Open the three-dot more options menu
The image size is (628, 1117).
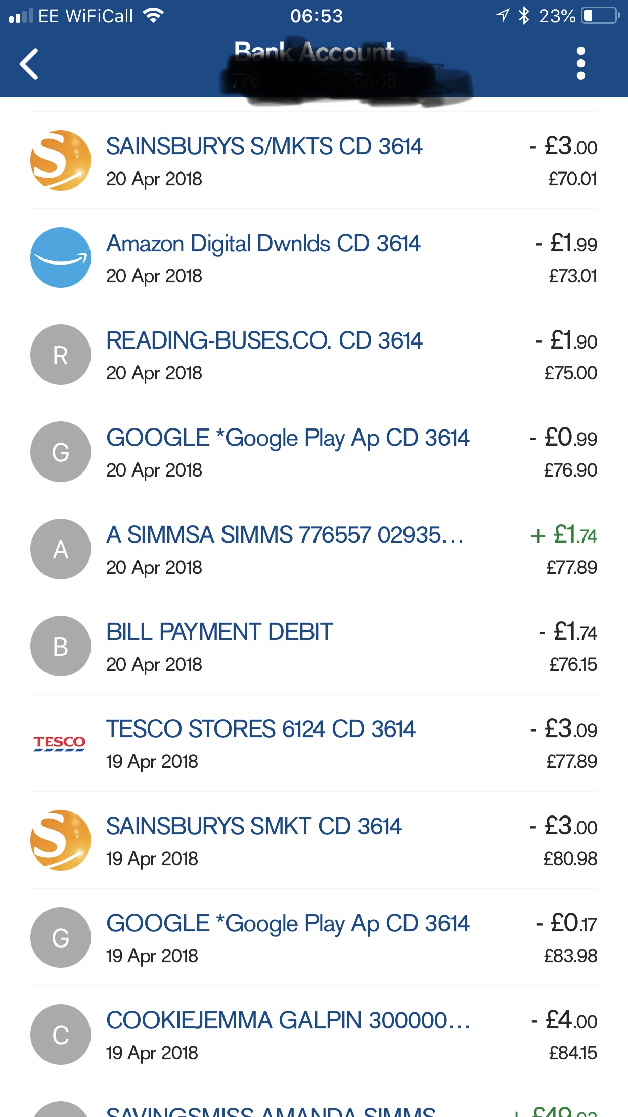(x=580, y=64)
